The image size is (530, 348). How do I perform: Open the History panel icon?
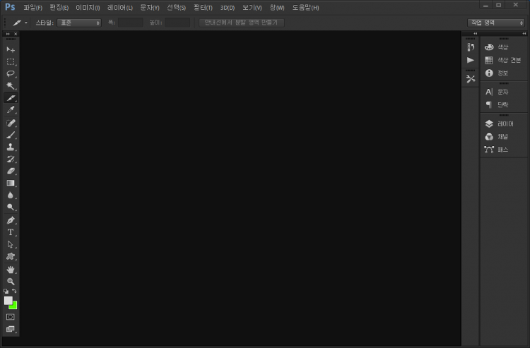coord(471,47)
